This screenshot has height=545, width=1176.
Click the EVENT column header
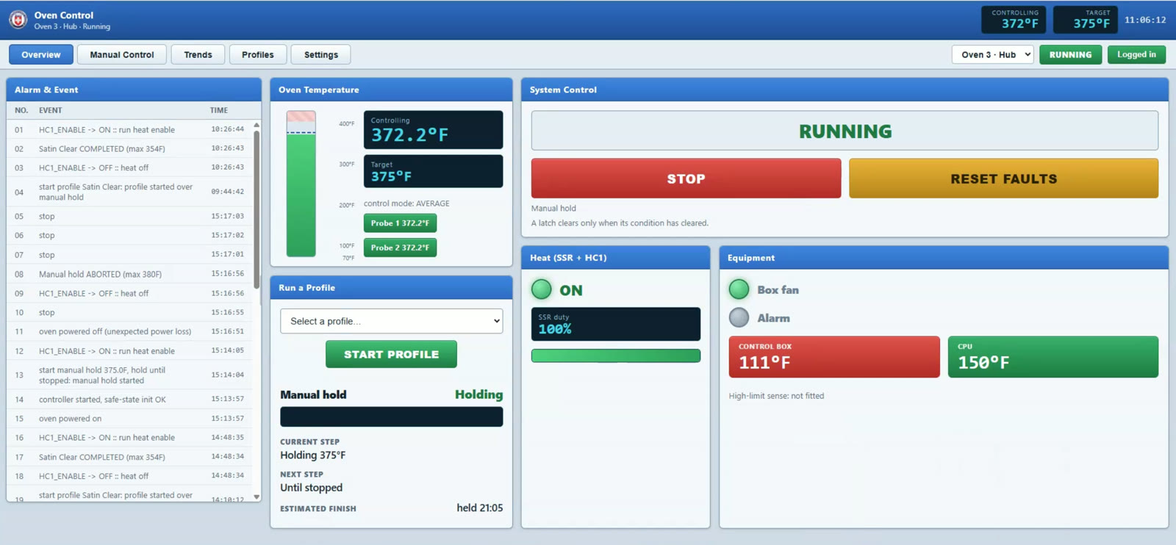coord(51,110)
